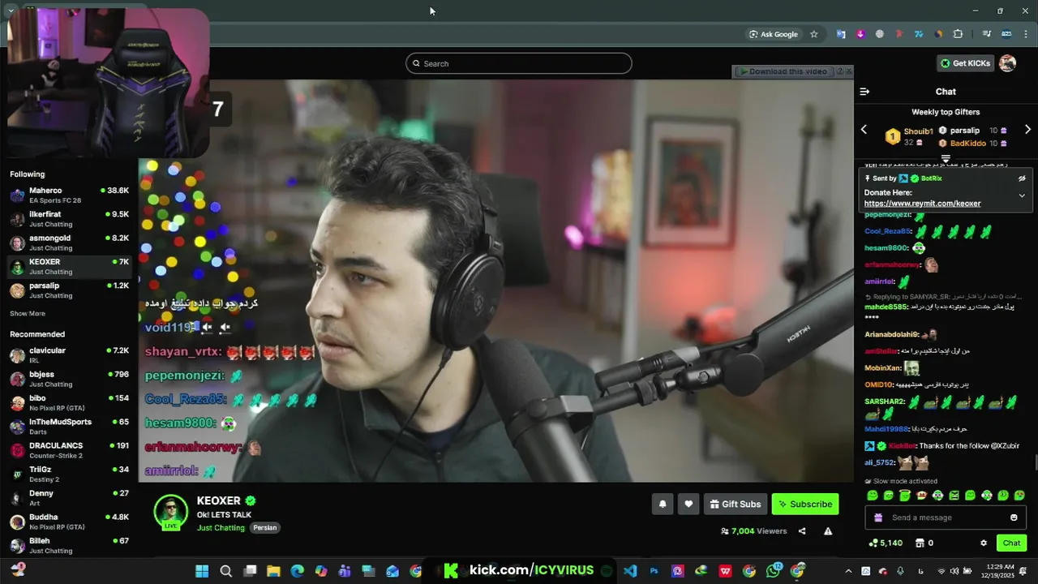Screen dimensions: 1038x584
Task: Click Ask Google in address bar
Action: point(774,34)
